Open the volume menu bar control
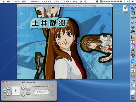 (x=128, y=2)
